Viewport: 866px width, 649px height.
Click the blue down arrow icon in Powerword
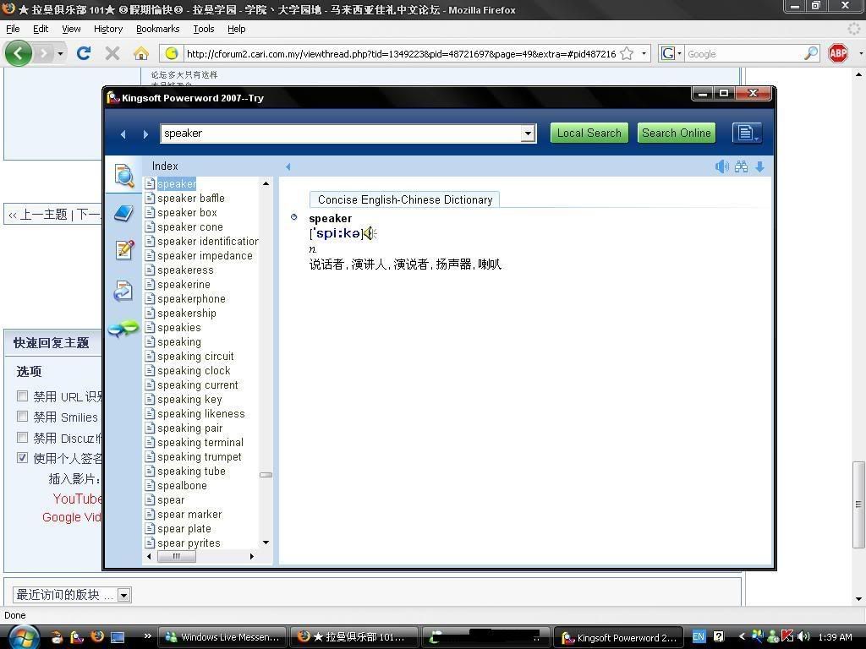coord(760,166)
